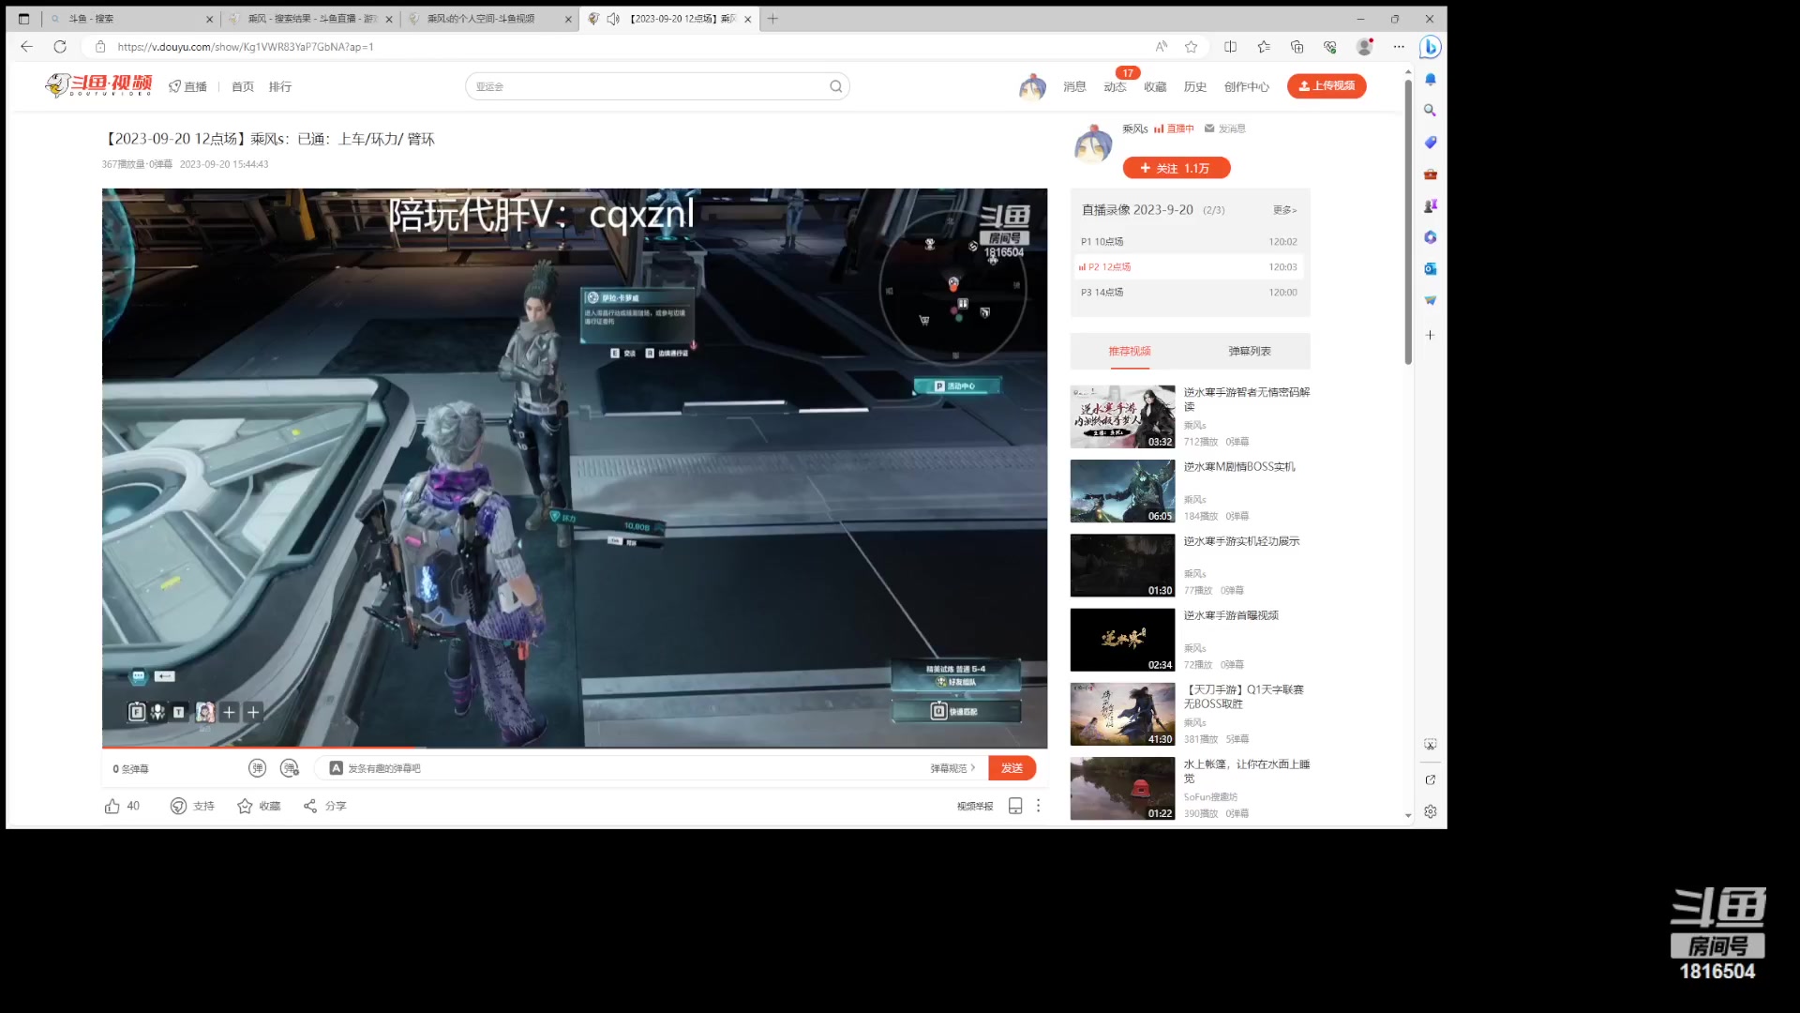Image resolution: width=1800 pixels, height=1013 pixels.
Task: Add video to favorites with 收藏 star
Action: click(259, 806)
